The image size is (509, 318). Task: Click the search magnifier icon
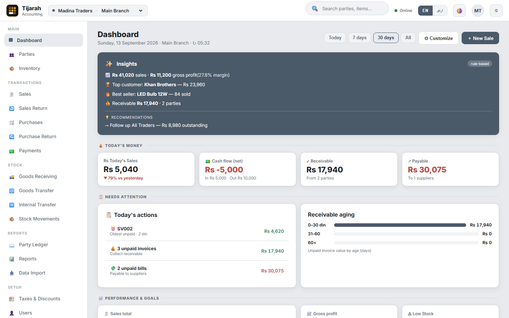[x=315, y=8]
